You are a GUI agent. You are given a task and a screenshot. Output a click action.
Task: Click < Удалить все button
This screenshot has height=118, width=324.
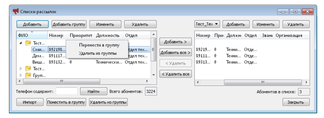click(x=176, y=74)
